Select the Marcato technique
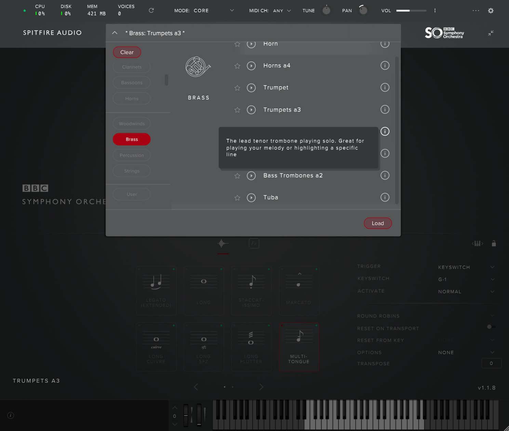 point(299,291)
